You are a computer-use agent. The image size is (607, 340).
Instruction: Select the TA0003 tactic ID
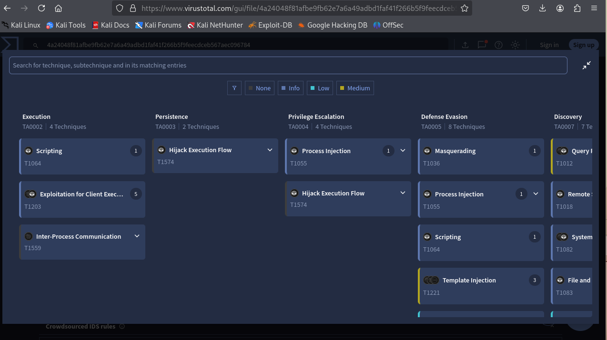165,127
